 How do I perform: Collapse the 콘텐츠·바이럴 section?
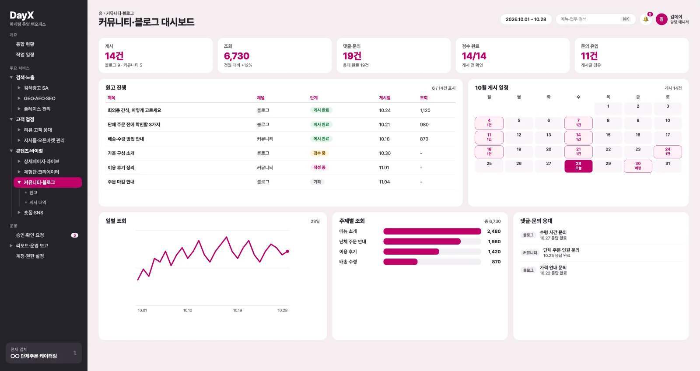click(x=11, y=151)
